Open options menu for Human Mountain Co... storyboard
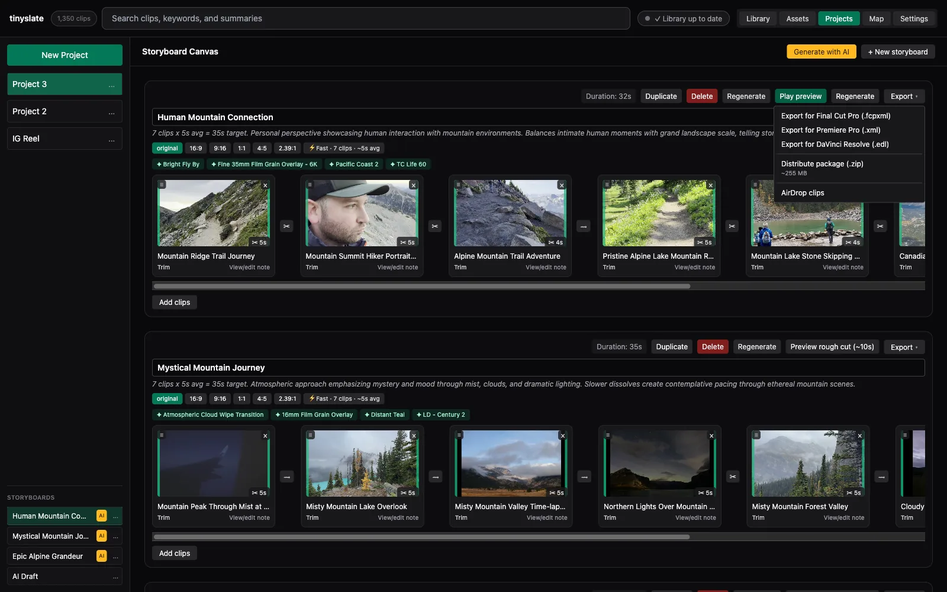Screen dimensions: 947x592 [x=115, y=516]
